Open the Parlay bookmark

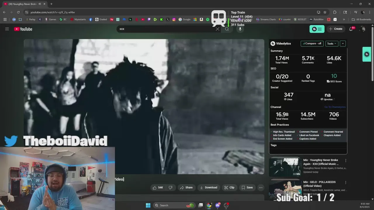tap(30, 20)
